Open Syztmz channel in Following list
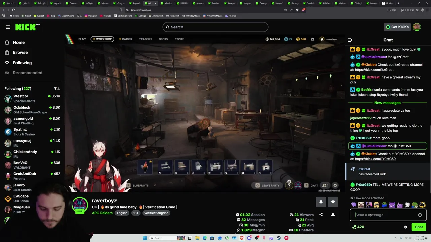The width and height of the screenshot is (431, 242). (32, 132)
